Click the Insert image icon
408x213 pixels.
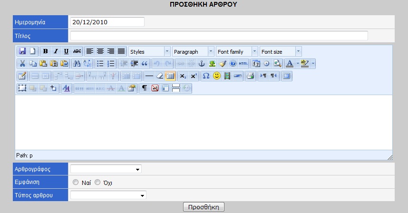(213, 63)
